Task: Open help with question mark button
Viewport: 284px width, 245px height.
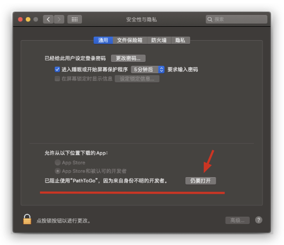Action: point(259,220)
